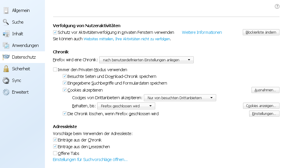Expand the third-party cookies dropdown
297x168 pixels.
[x=180, y=98]
